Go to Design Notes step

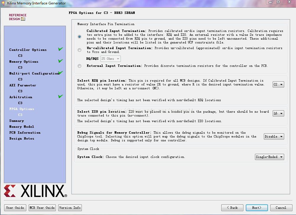tap(22, 138)
